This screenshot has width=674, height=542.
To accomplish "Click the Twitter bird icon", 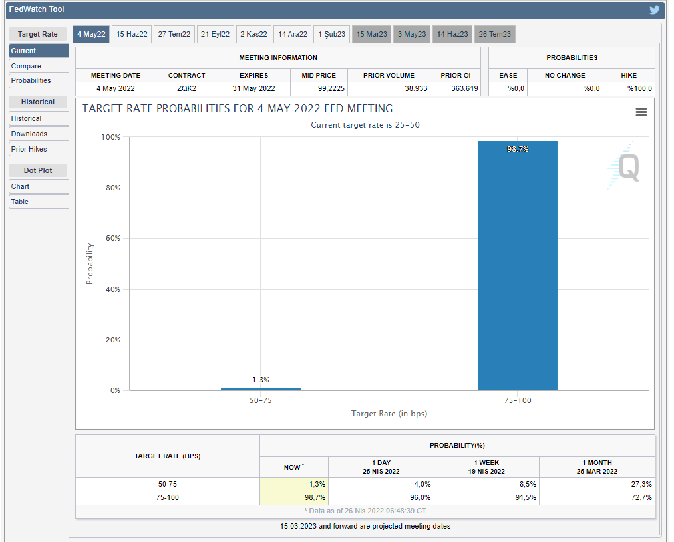I will (655, 10).
